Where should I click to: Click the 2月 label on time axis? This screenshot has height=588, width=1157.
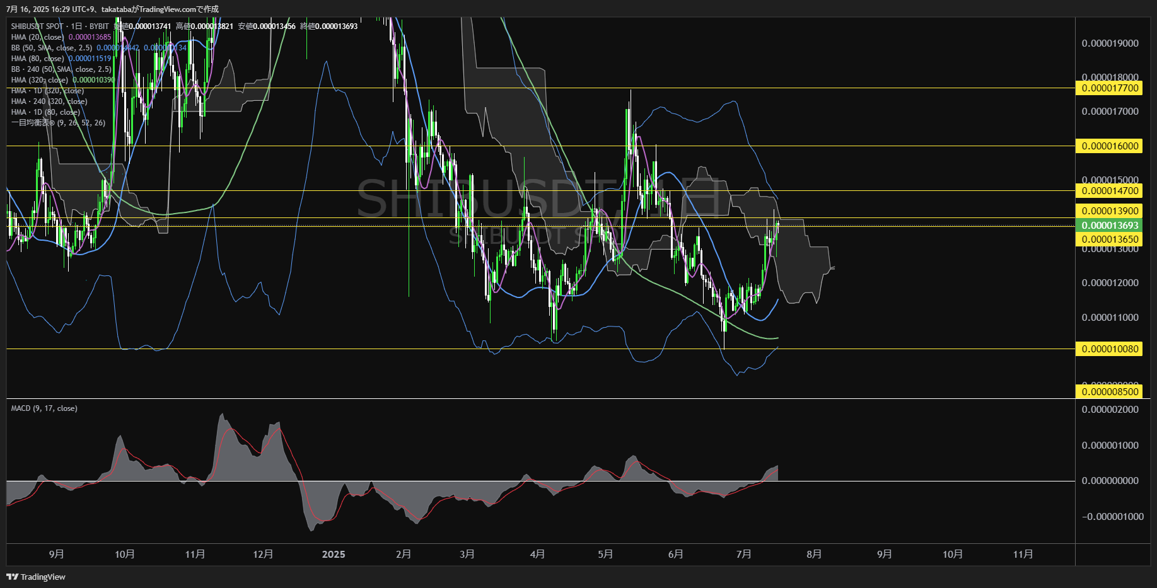click(404, 555)
